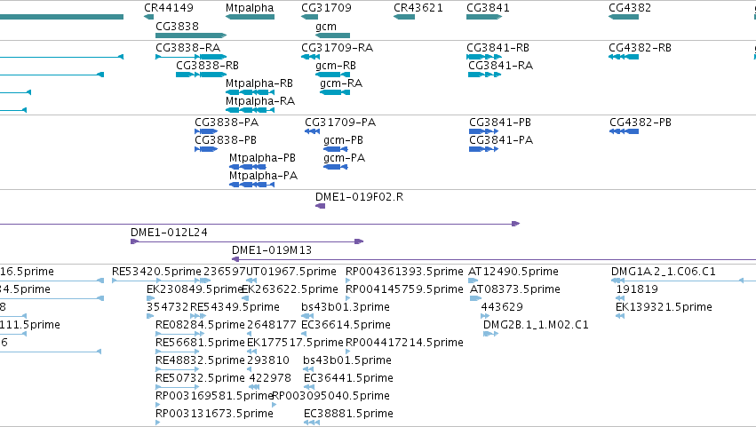
Task: Select EST RP003095040.5prime
Action: pyautogui.click(x=330, y=397)
